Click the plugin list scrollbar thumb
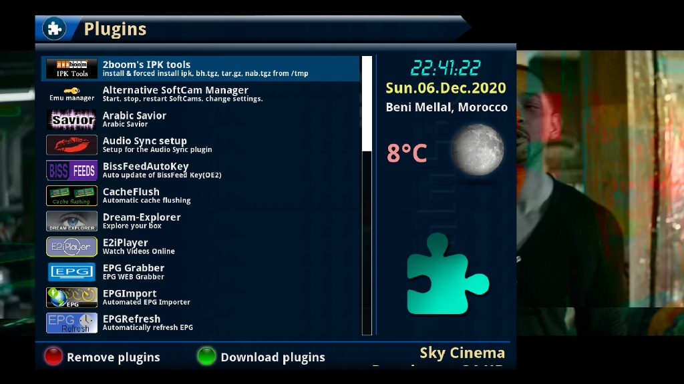The height and width of the screenshot is (384, 684). [x=367, y=103]
